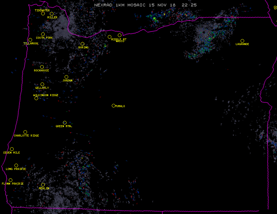The image size is (277, 214).
Task: Click the South Fork site circle
Action: [x=43, y=34]
